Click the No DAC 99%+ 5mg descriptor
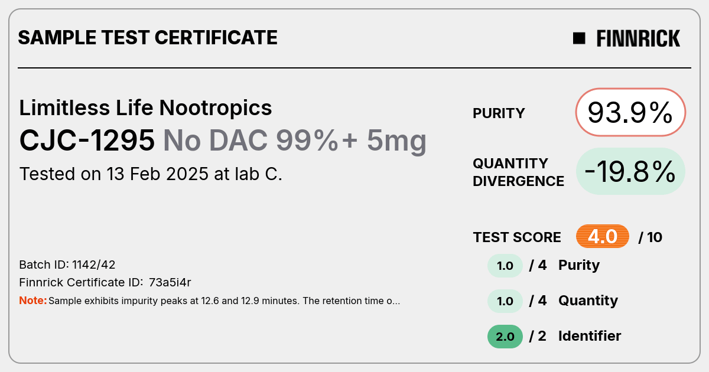709x372 pixels. [x=294, y=141]
